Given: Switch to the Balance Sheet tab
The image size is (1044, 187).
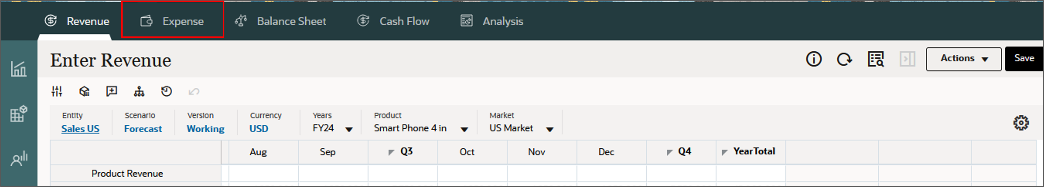Looking at the screenshot, I should click(280, 21).
